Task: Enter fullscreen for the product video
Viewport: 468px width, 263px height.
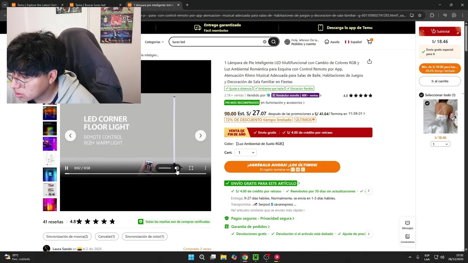Action: point(191,168)
